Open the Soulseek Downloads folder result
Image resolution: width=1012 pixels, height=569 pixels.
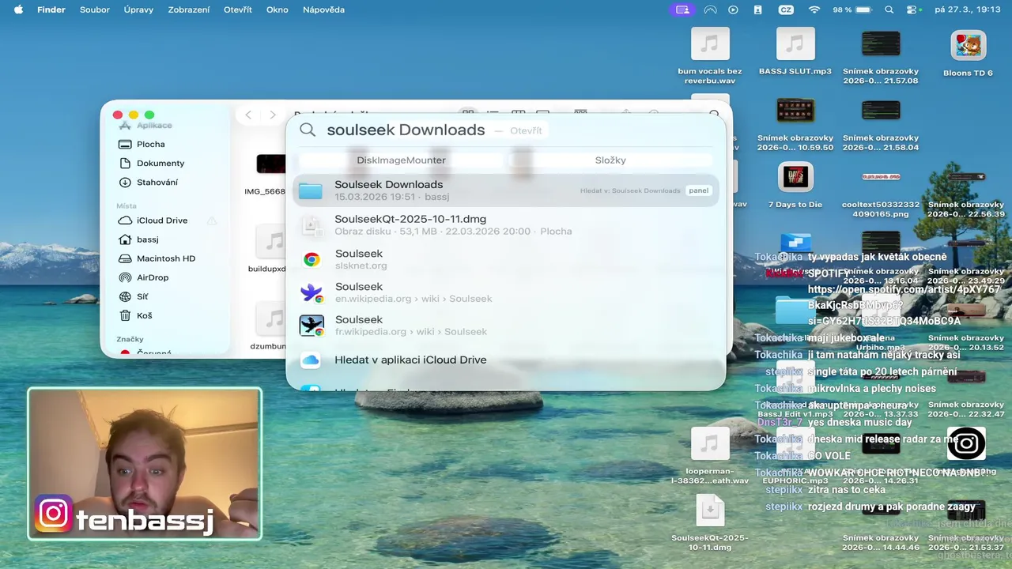pyautogui.click(x=505, y=190)
